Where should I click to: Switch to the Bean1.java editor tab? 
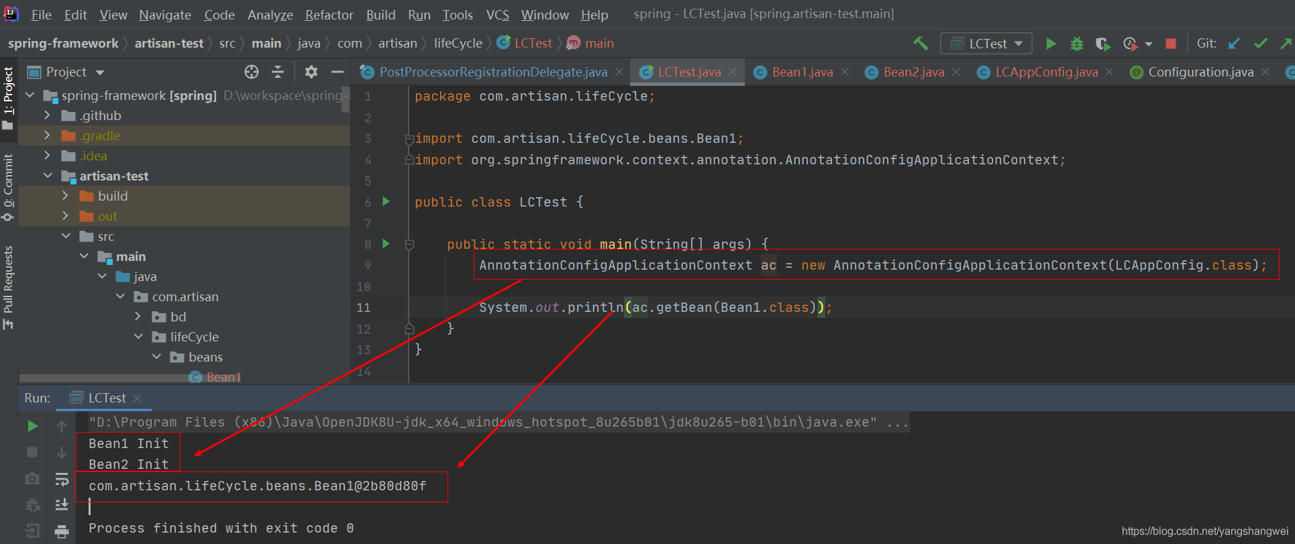click(802, 72)
